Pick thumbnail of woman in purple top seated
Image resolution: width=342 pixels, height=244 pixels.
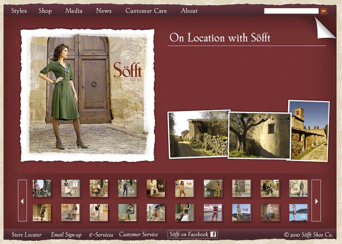coord(70,212)
